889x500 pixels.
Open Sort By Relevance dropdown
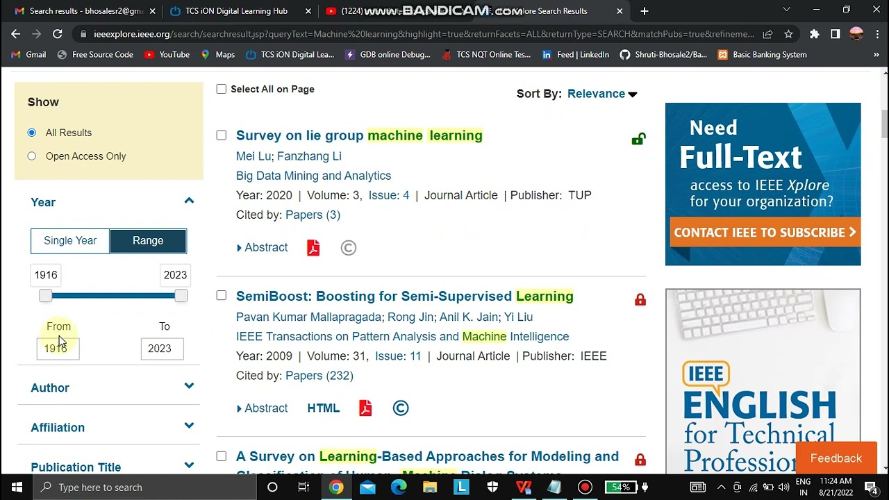602,94
